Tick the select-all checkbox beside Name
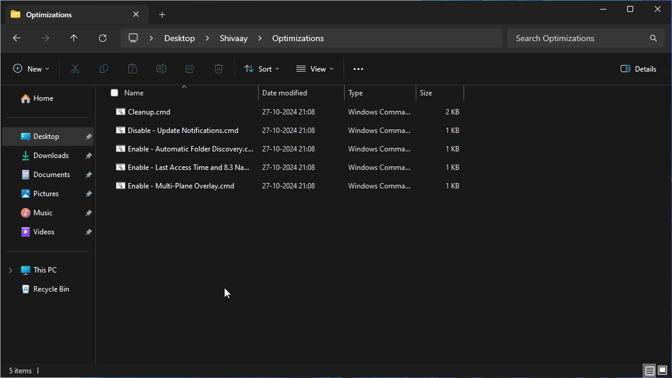This screenshot has width=672, height=378. pos(114,93)
